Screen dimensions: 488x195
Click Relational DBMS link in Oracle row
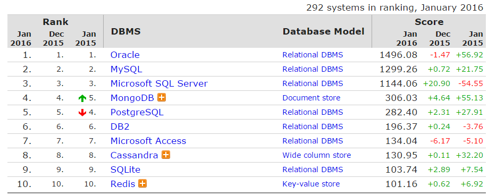[313, 55]
